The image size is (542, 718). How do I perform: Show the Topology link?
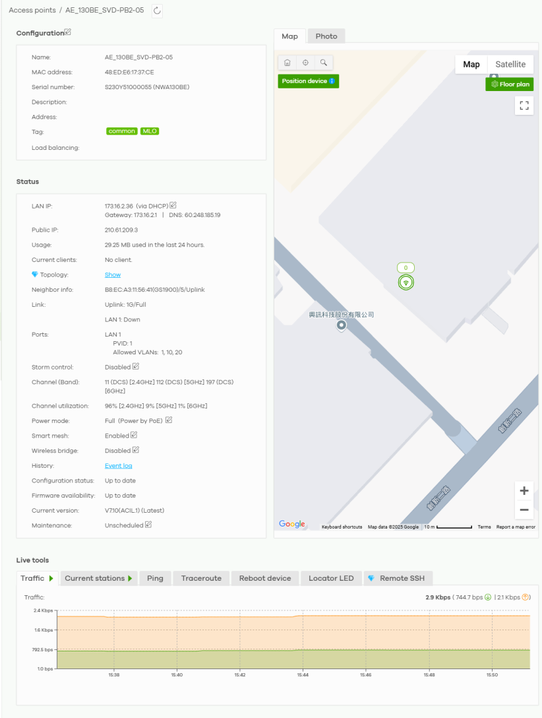pos(113,275)
